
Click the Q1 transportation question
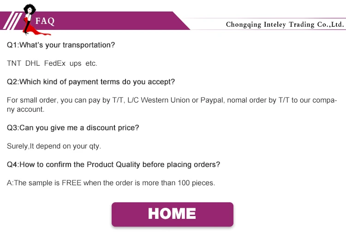[x=61, y=45]
